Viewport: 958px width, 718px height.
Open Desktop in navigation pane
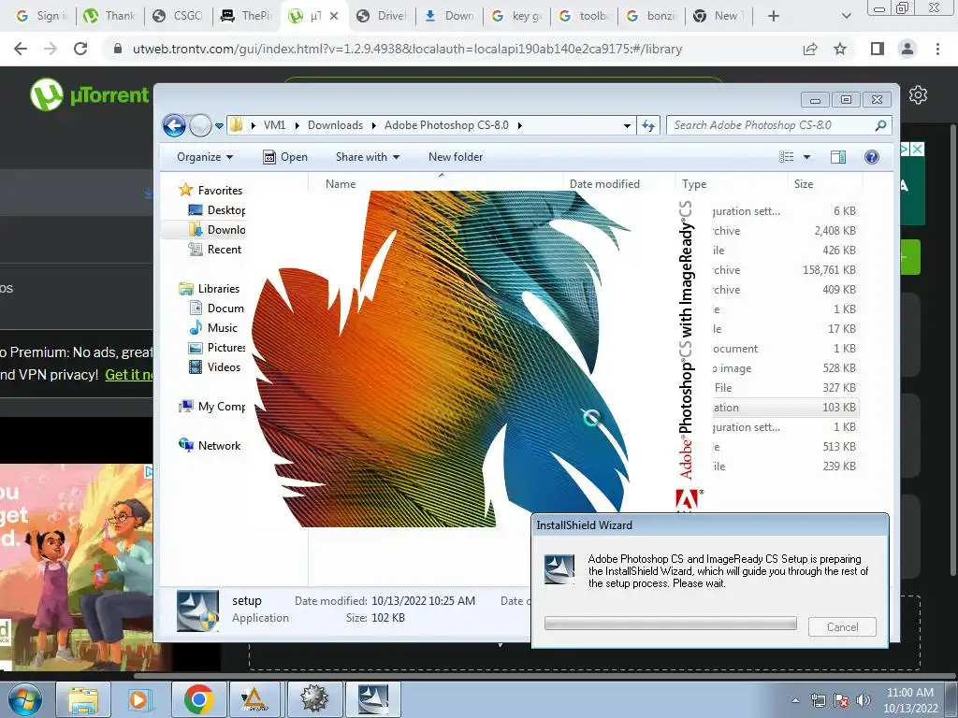click(x=217, y=210)
